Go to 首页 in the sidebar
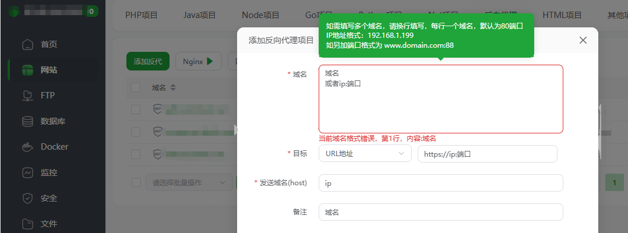 49,44
